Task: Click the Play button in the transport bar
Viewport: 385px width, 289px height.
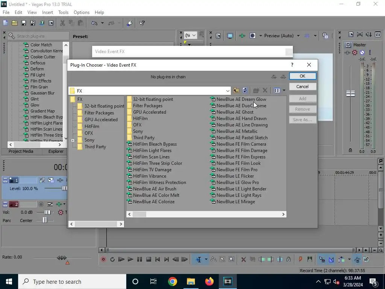Action: (130, 259)
